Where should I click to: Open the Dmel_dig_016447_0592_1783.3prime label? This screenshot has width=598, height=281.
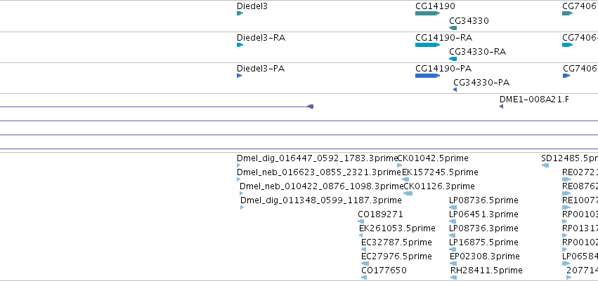click(317, 158)
